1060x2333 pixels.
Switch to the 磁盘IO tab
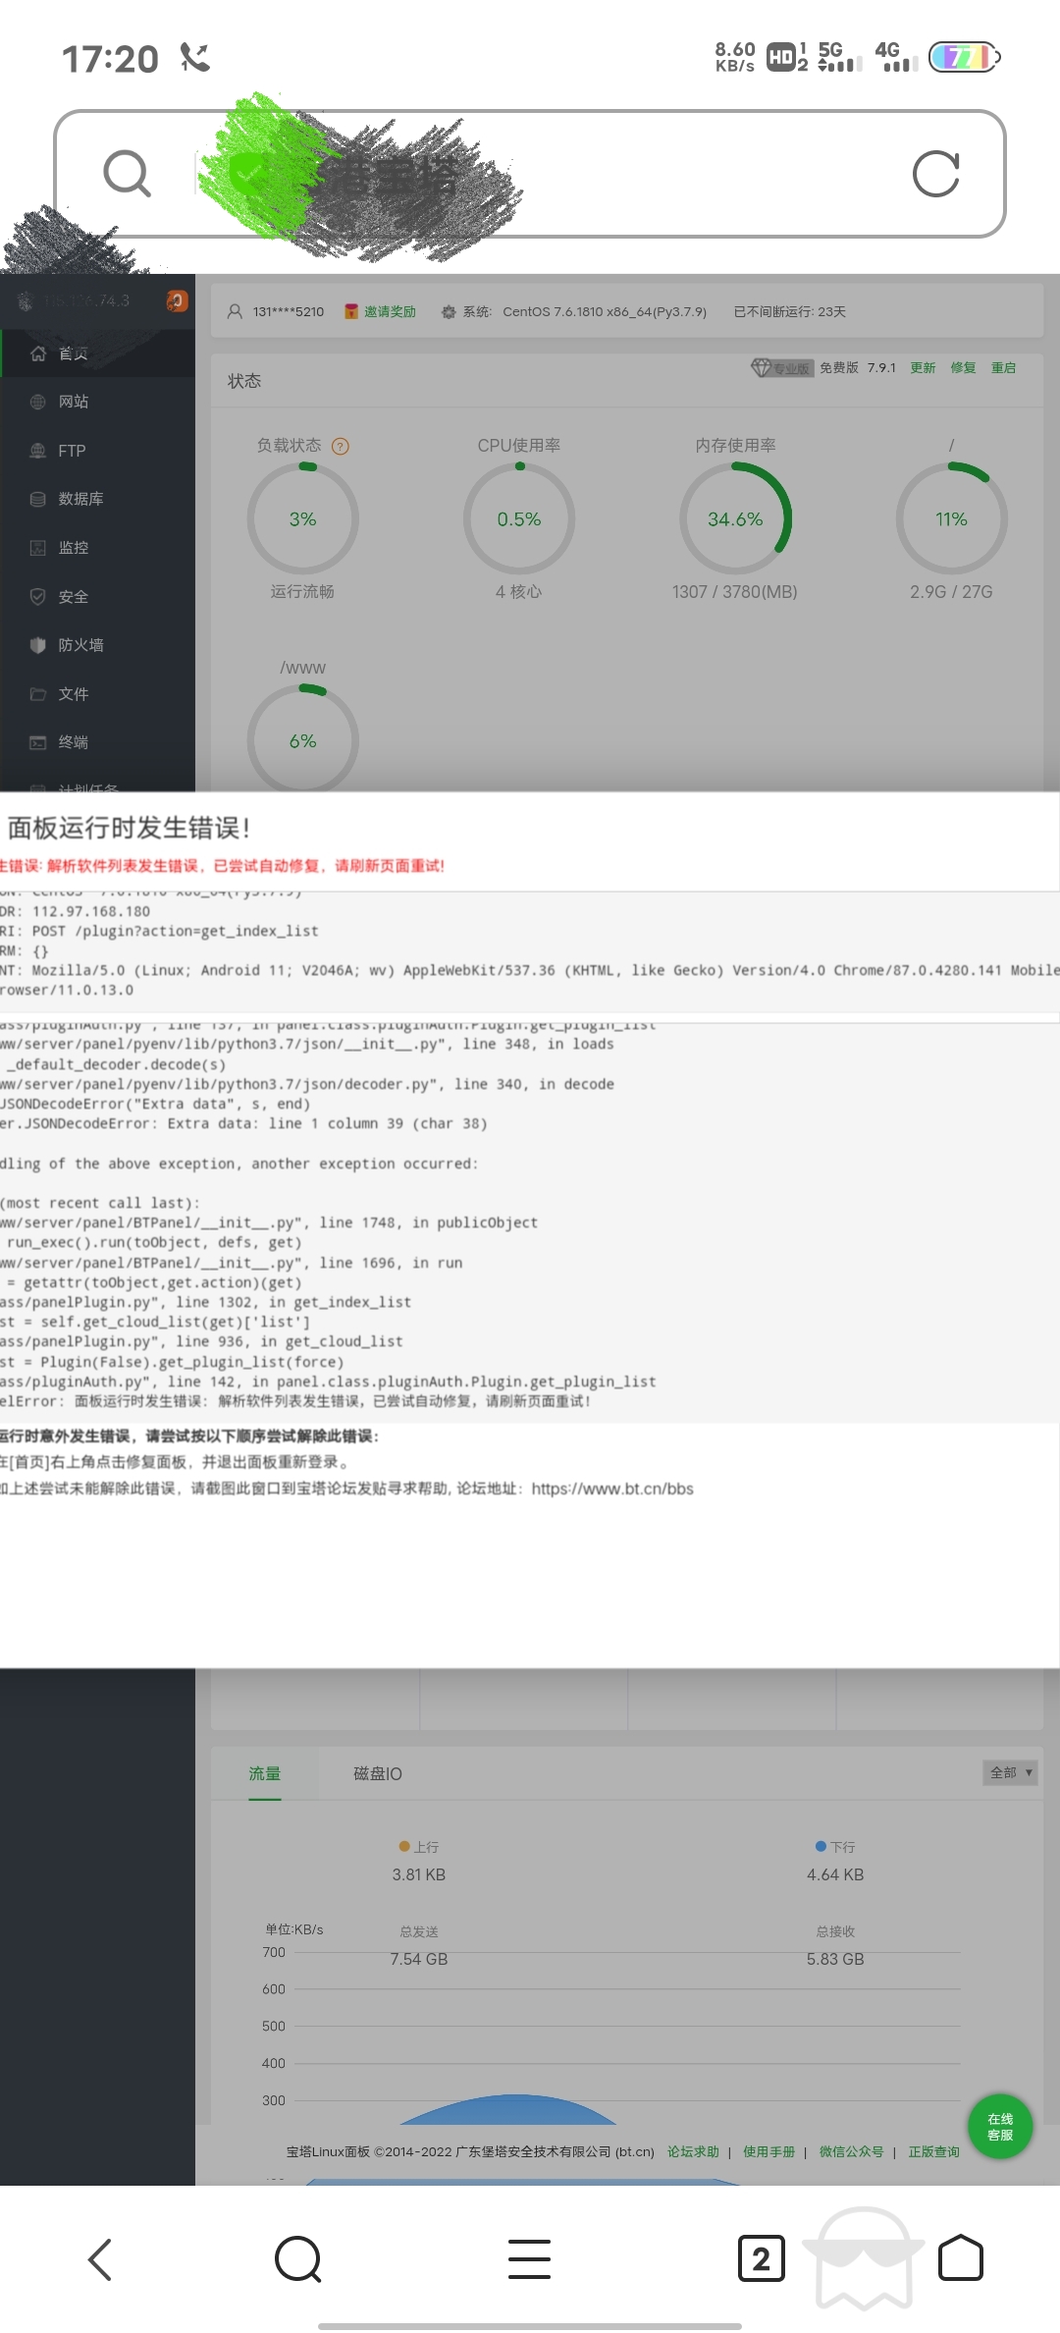[378, 1773]
